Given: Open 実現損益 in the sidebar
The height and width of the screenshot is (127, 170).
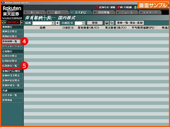Looking at the screenshot, I should 12,100.
